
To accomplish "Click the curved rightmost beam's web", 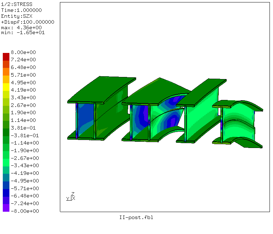I will click(x=239, y=122).
